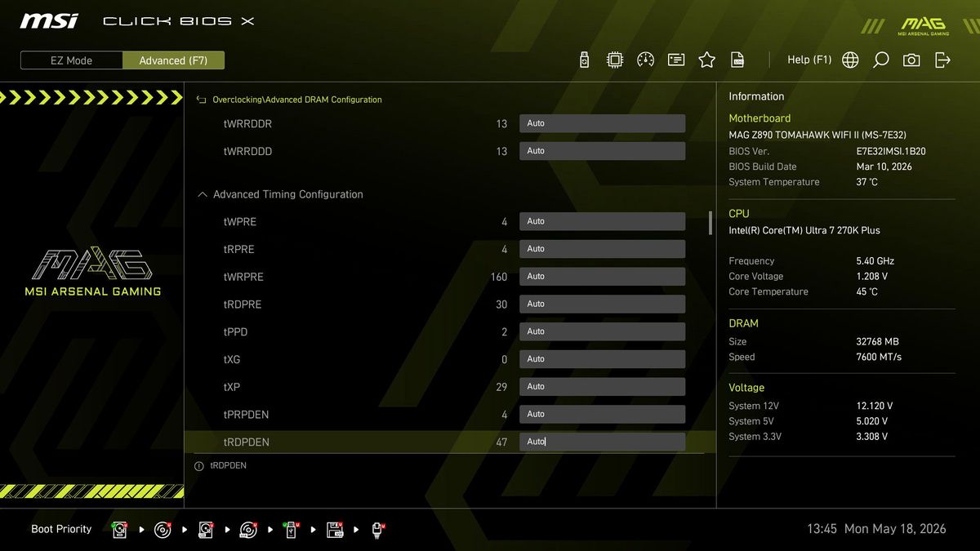Click the Overclocking\Advanced DRAM Configuration breadcrumb
Image resolution: width=980 pixels, height=551 pixels.
(x=297, y=100)
